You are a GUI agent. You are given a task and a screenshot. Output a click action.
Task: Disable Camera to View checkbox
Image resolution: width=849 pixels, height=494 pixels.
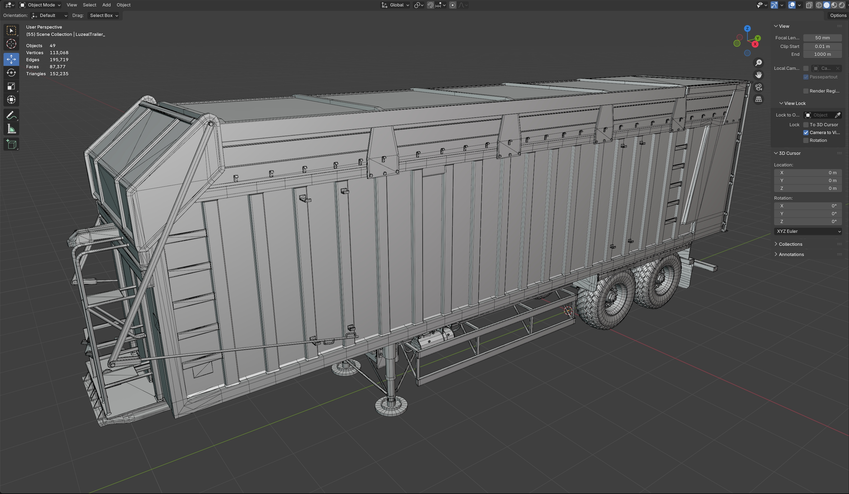[806, 132]
